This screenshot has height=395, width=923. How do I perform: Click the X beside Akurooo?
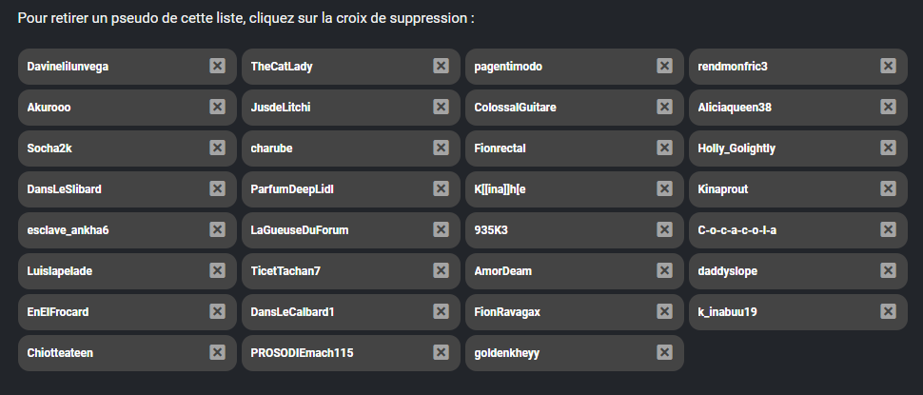[217, 107]
